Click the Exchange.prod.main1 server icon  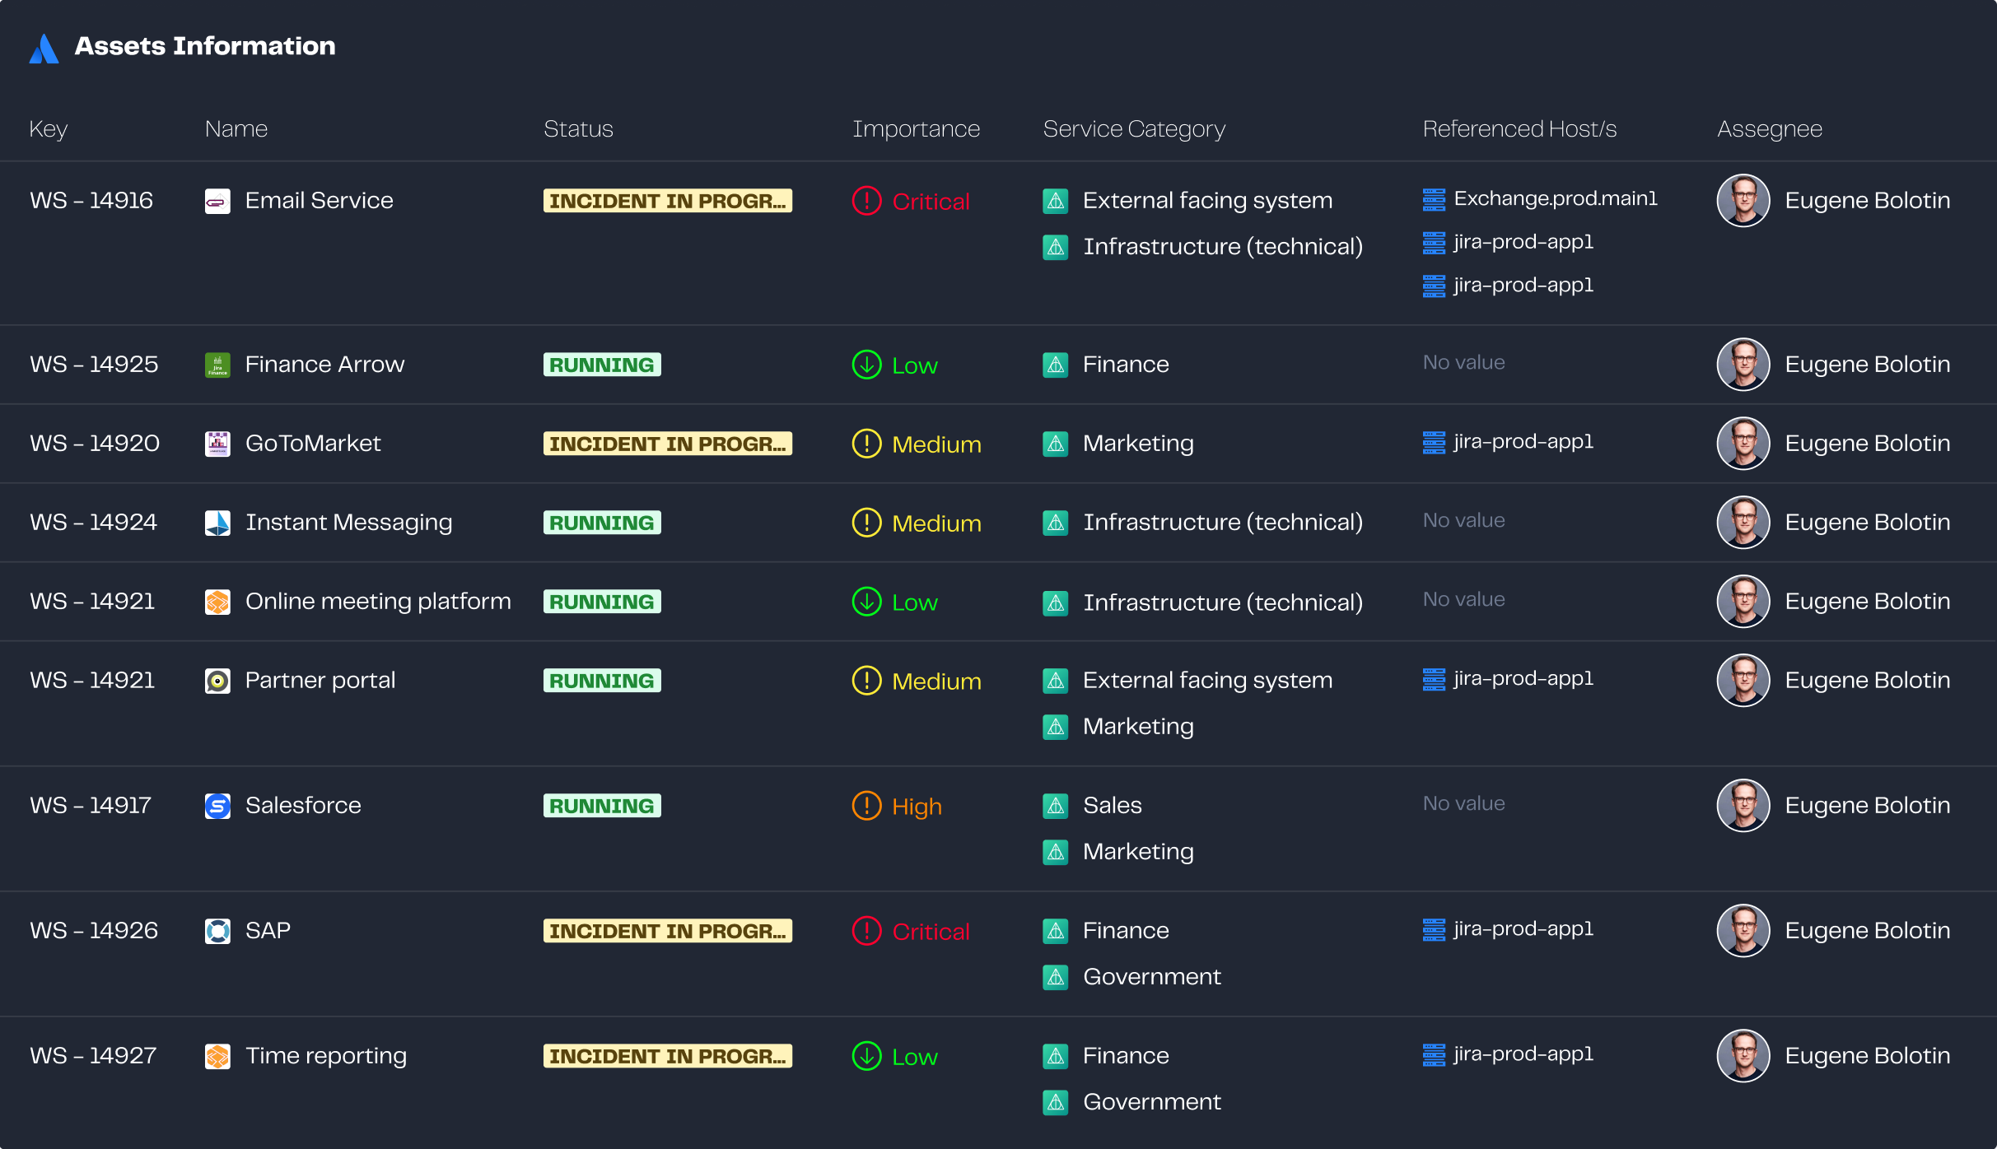[1434, 199]
